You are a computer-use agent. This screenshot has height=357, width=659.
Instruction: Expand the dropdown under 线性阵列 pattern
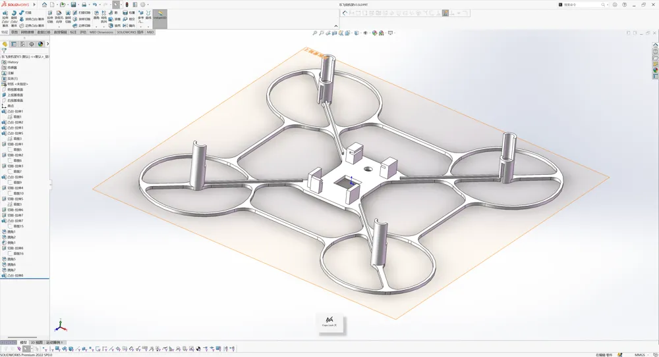pos(104,26)
